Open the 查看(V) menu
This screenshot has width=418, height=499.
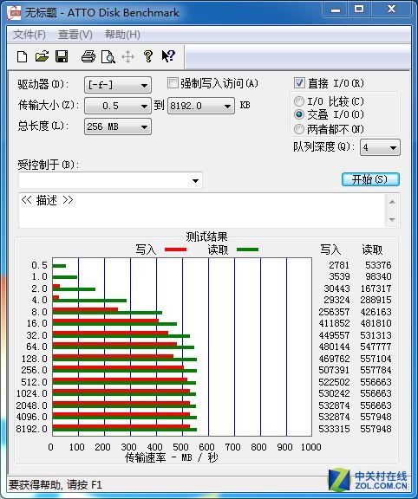click(x=75, y=35)
